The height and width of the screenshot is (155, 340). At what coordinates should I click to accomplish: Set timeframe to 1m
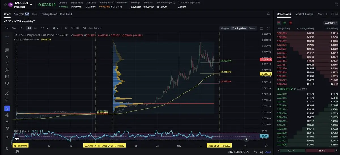[x=7, y=28]
